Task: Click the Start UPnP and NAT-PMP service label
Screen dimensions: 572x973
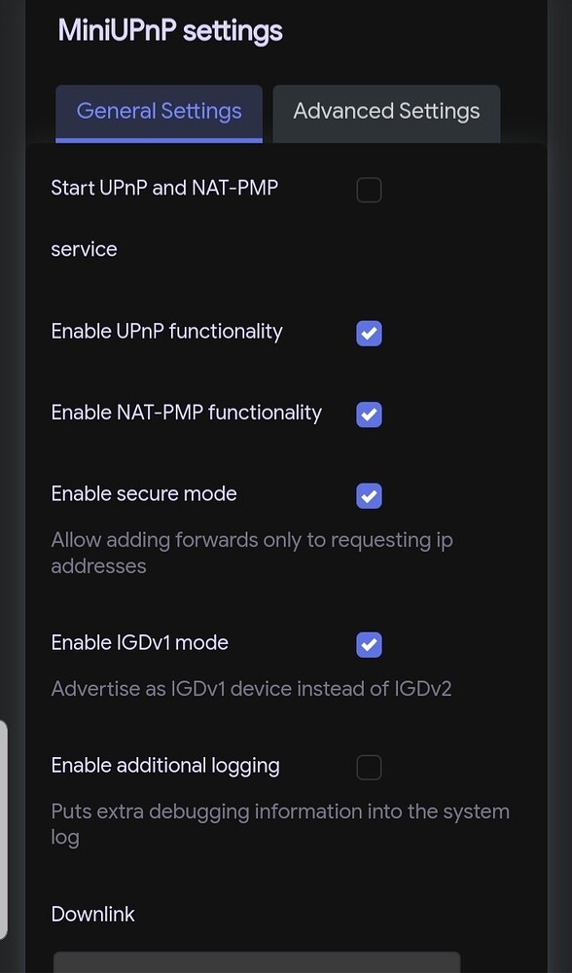Action: pos(163,188)
